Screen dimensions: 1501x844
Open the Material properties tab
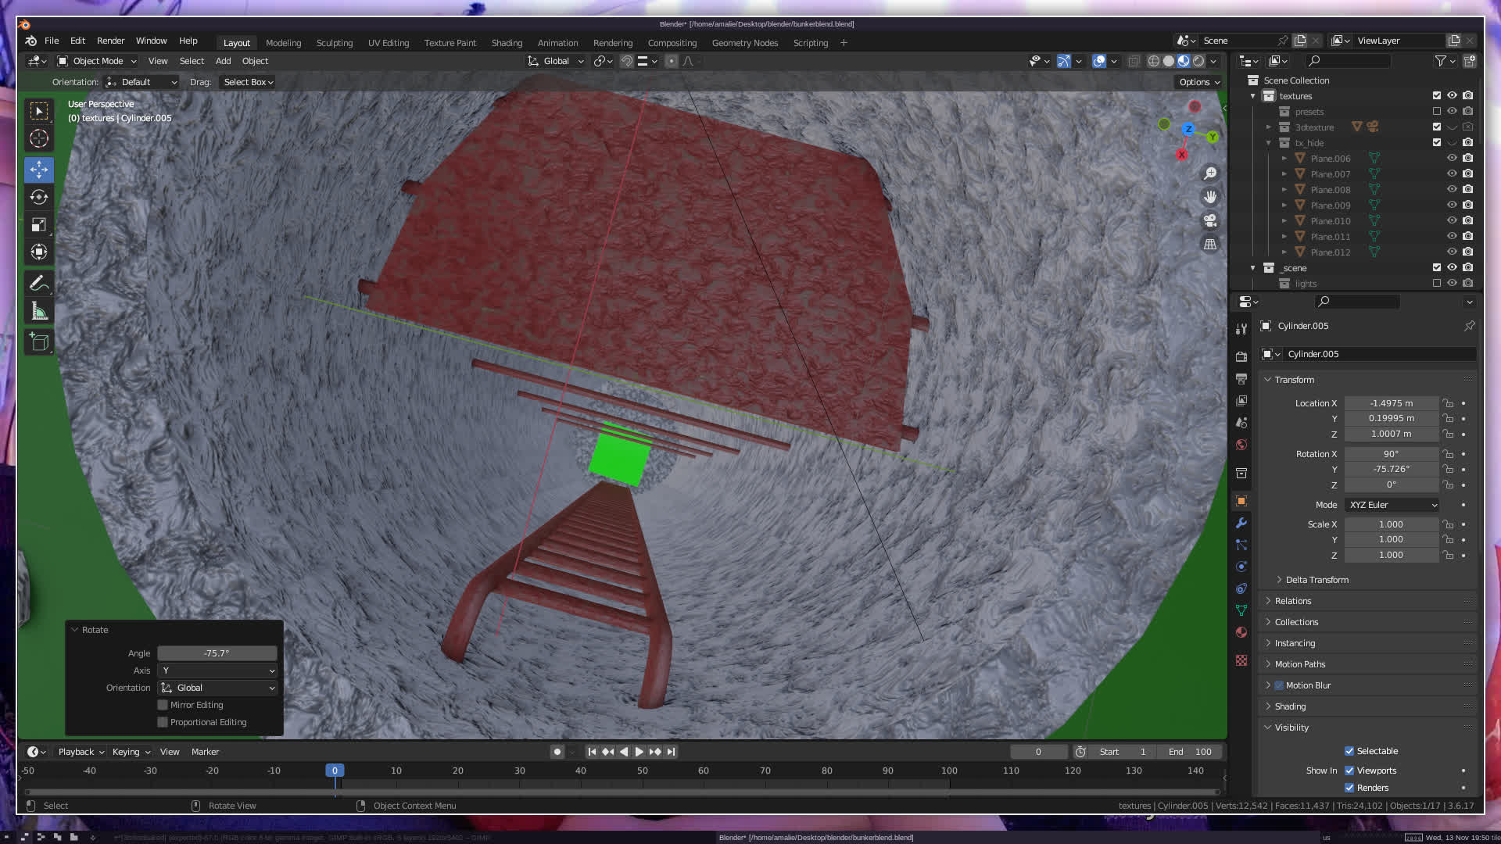[1241, 632]
